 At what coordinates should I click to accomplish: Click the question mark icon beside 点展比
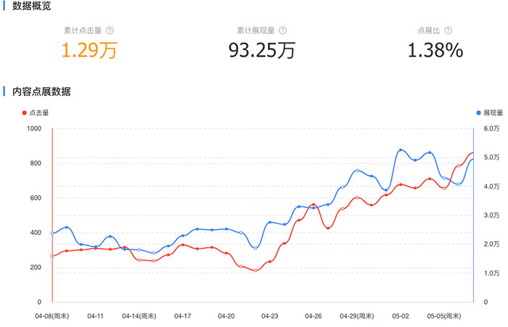448,31
